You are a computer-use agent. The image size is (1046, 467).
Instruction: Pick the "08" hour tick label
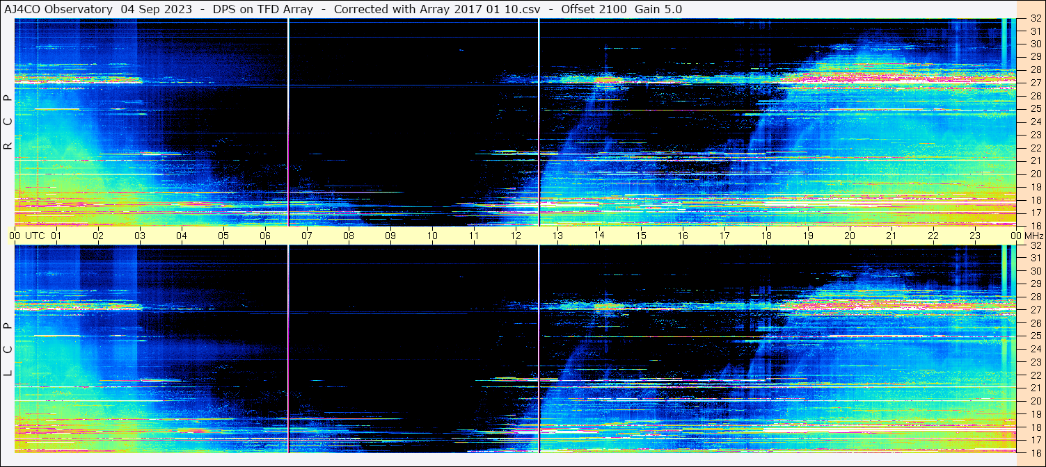click(x=349, y=236)
